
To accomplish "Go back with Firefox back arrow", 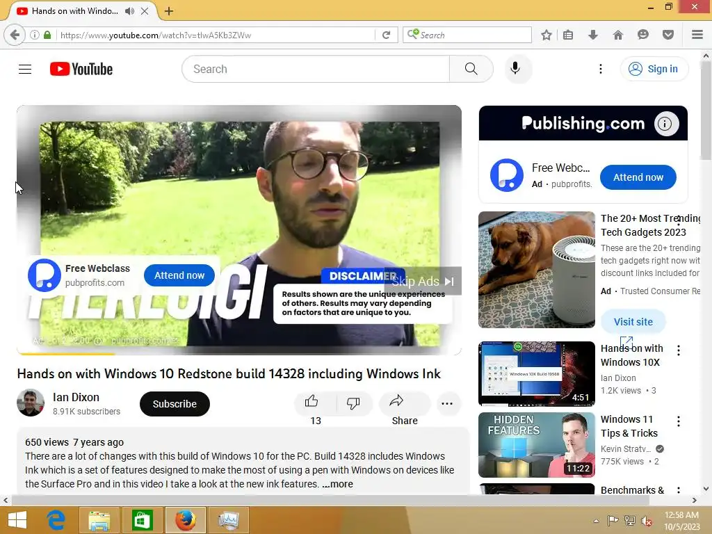I will (15, 35).
